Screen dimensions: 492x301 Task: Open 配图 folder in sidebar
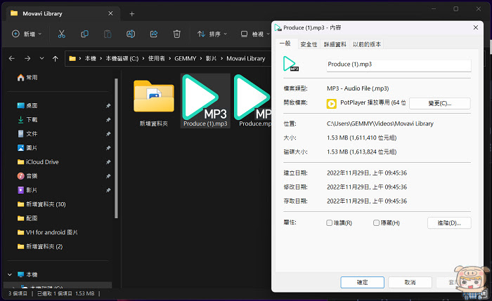click(x=27, y=218)
